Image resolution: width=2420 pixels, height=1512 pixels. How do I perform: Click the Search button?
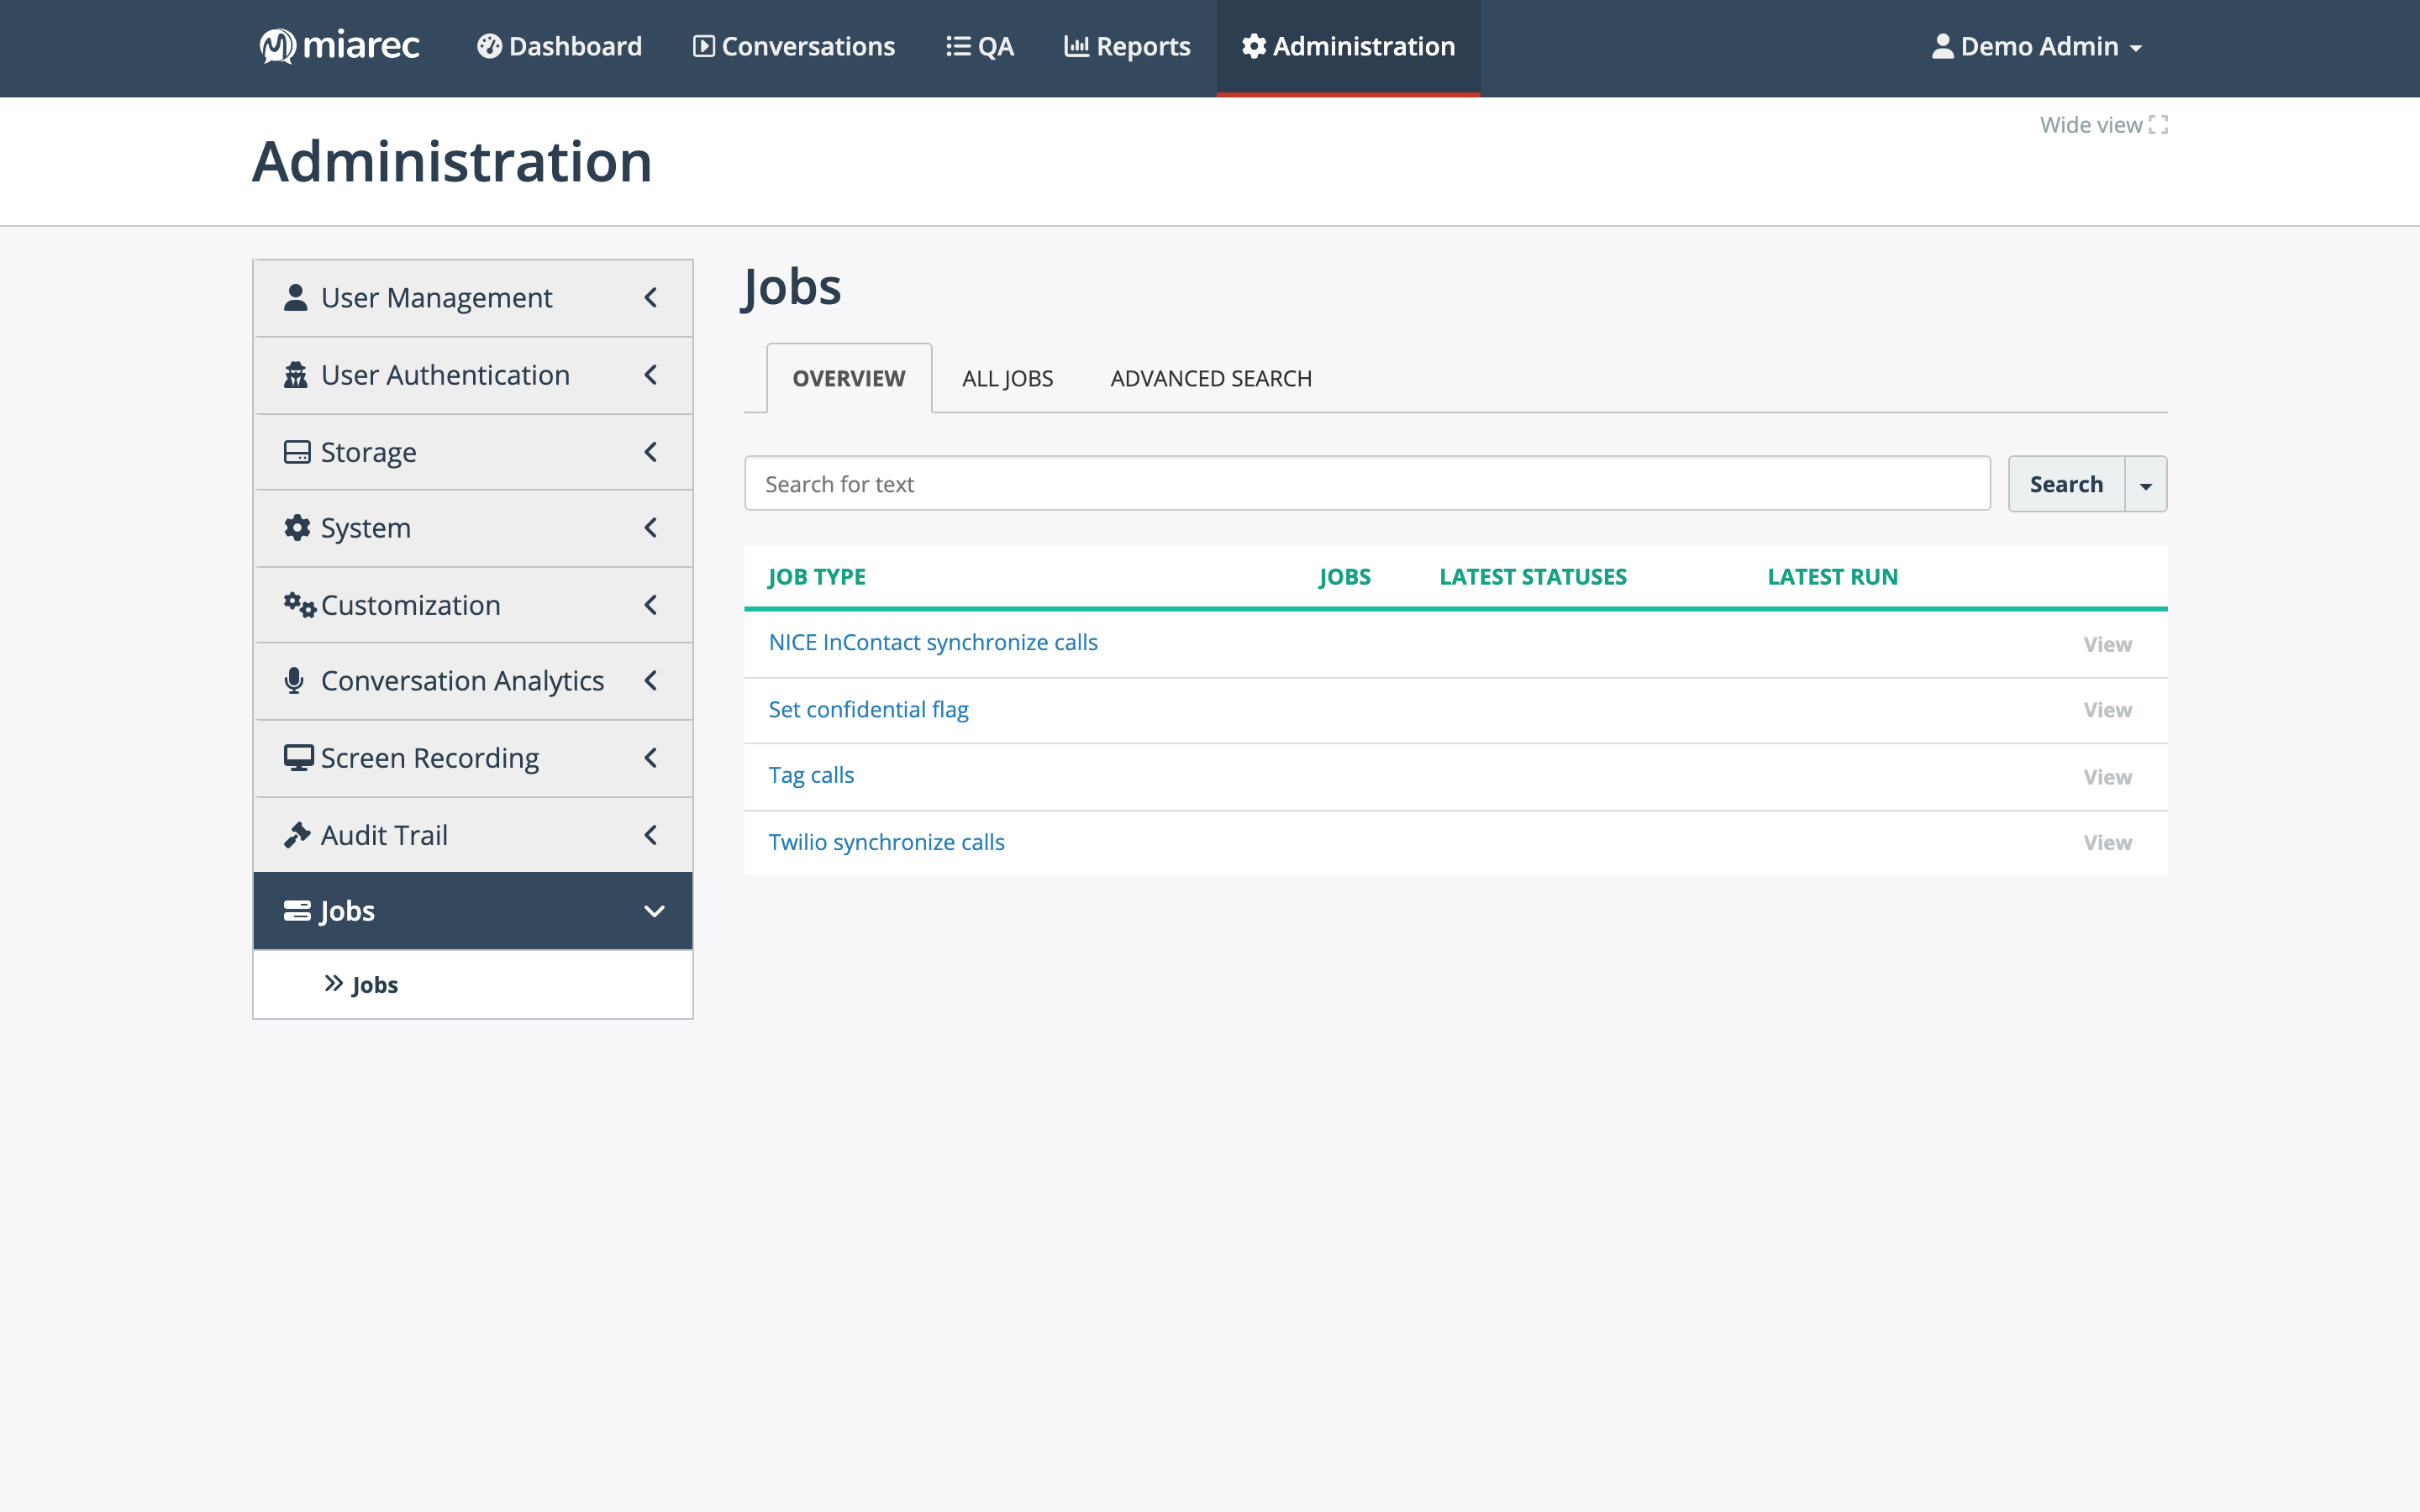click(2066, 484)
